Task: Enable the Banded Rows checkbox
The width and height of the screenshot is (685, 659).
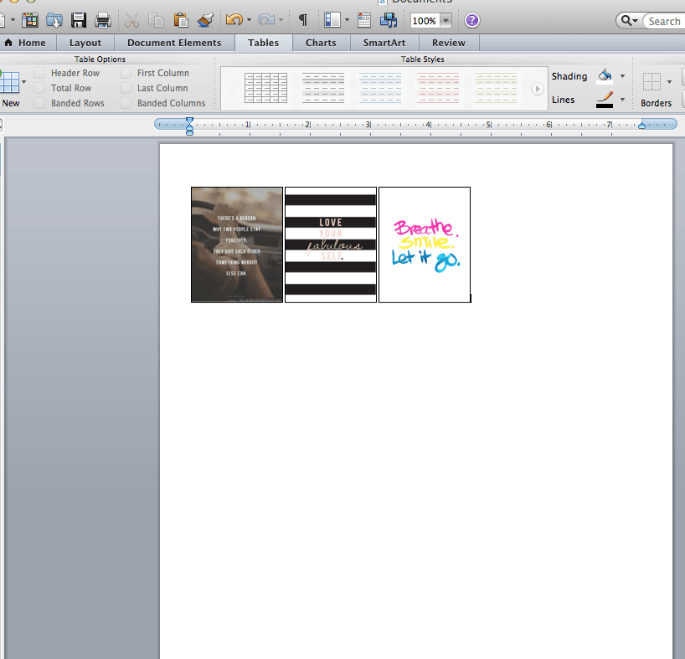Action: pyautogui.click(x=39, y=103)
